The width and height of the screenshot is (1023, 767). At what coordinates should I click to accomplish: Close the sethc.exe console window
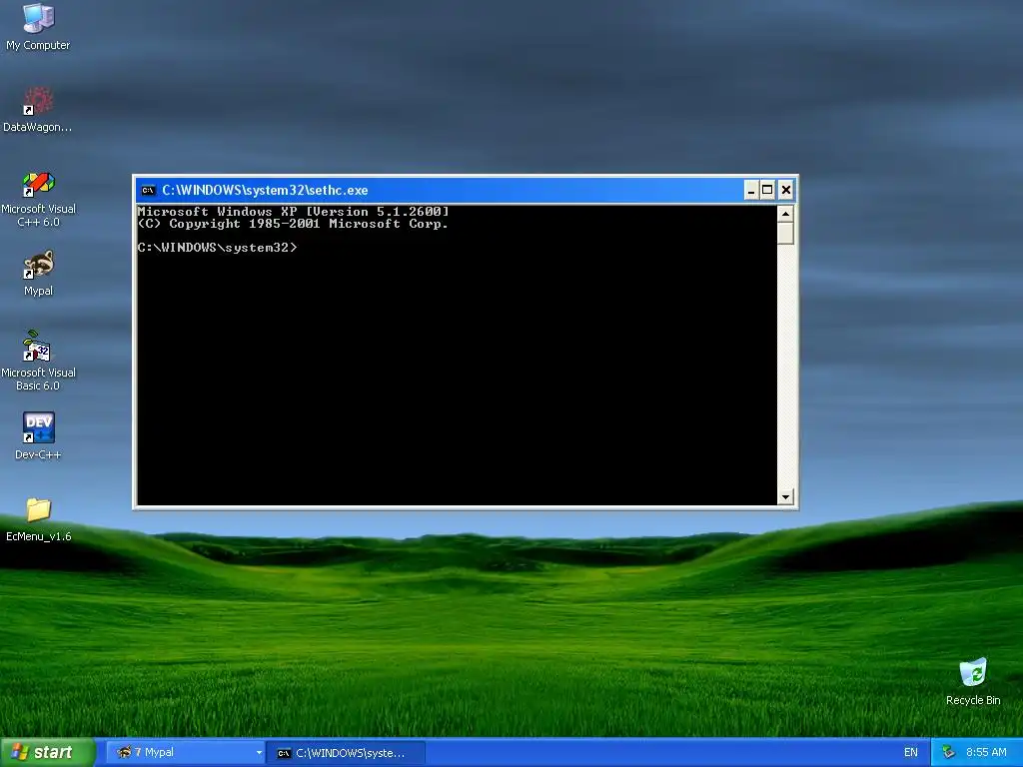[785, 191]
